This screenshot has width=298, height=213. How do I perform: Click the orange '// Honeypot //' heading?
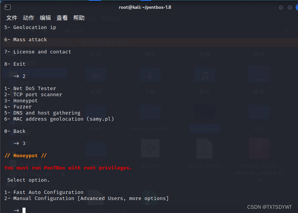click(26, 155)
